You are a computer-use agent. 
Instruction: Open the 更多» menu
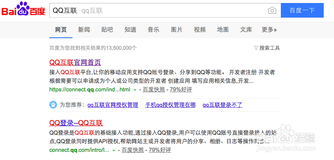269,30
